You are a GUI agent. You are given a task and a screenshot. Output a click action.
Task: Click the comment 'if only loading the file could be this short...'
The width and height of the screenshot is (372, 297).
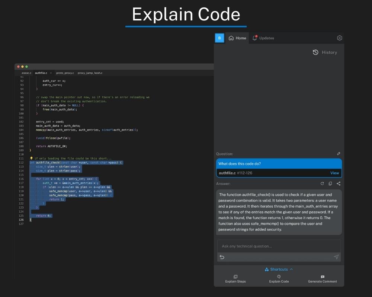(x=73, y=159)
